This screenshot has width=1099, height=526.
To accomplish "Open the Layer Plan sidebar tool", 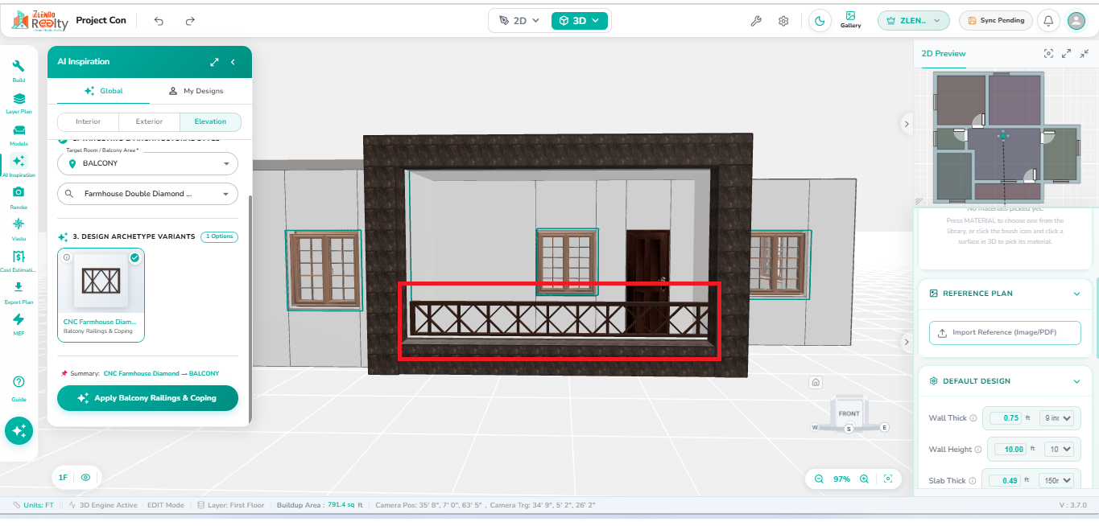I will (19, 102).
